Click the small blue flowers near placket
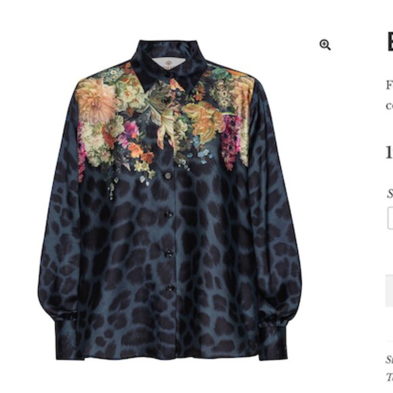Image resolution: width=393 pixels, height=393 pixels. (202, 150)
